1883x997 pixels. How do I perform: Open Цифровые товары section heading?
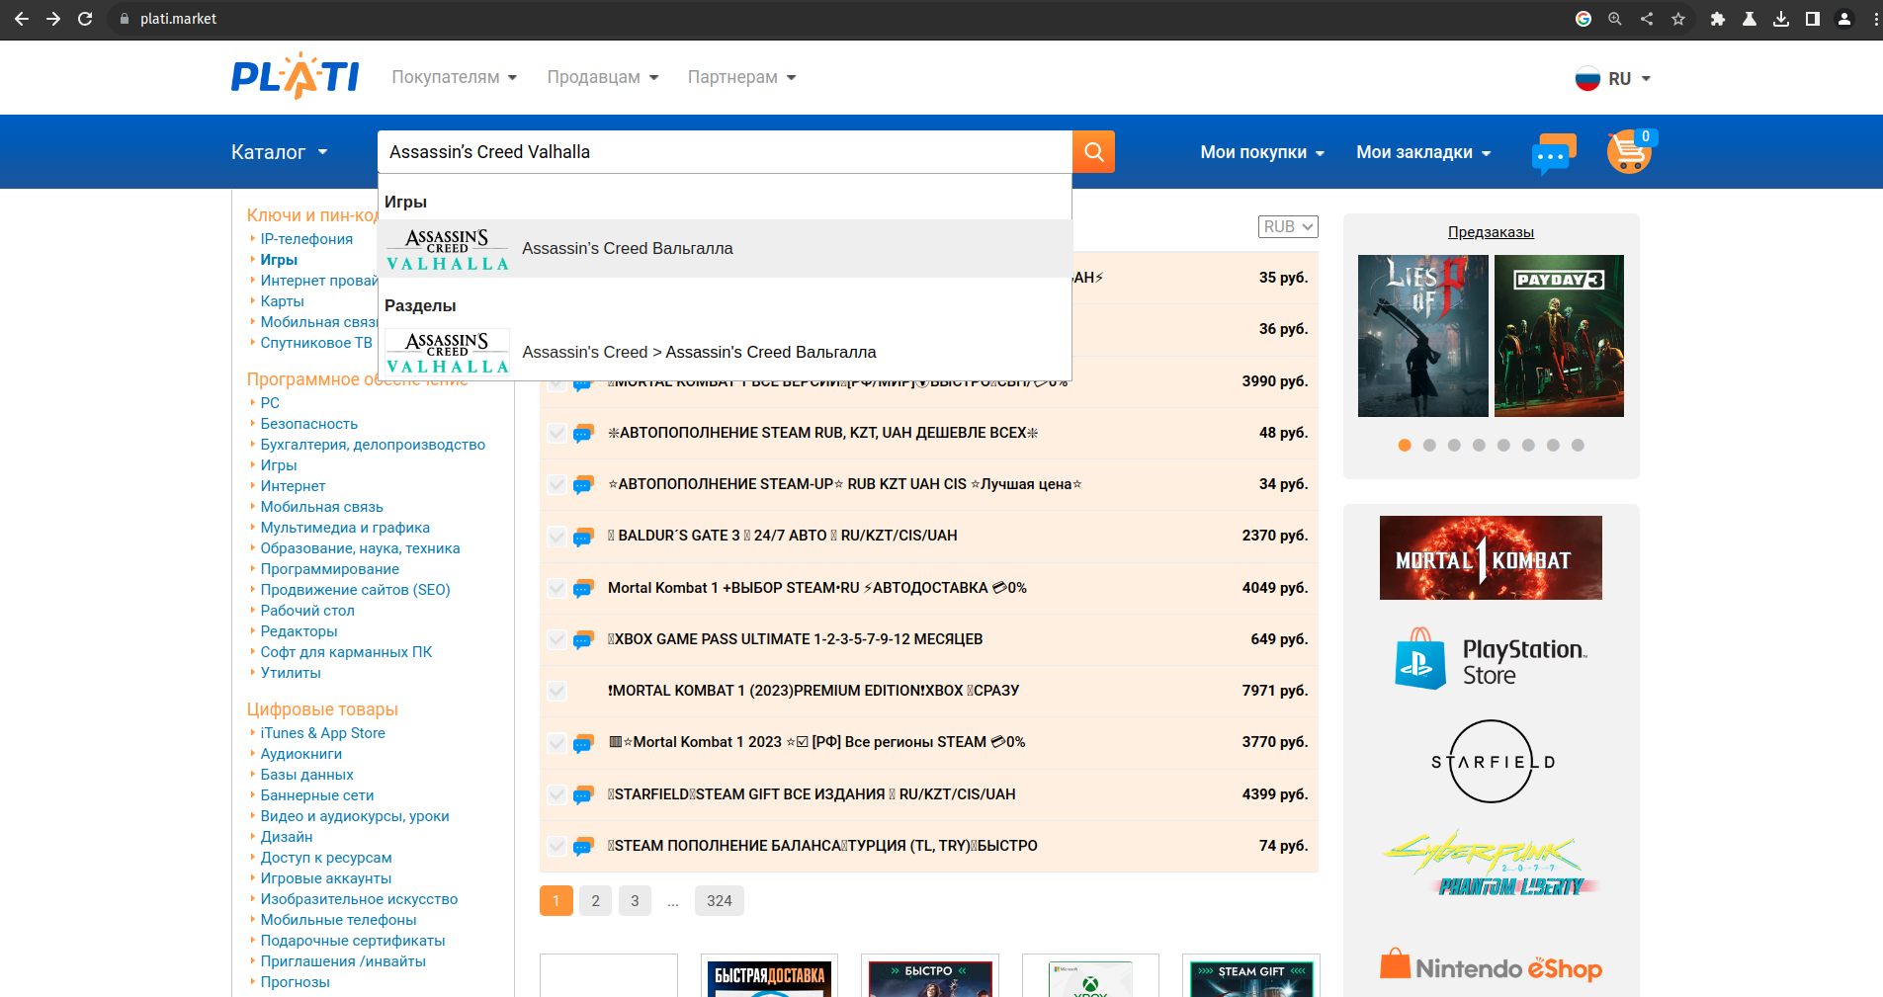(322, 709)
